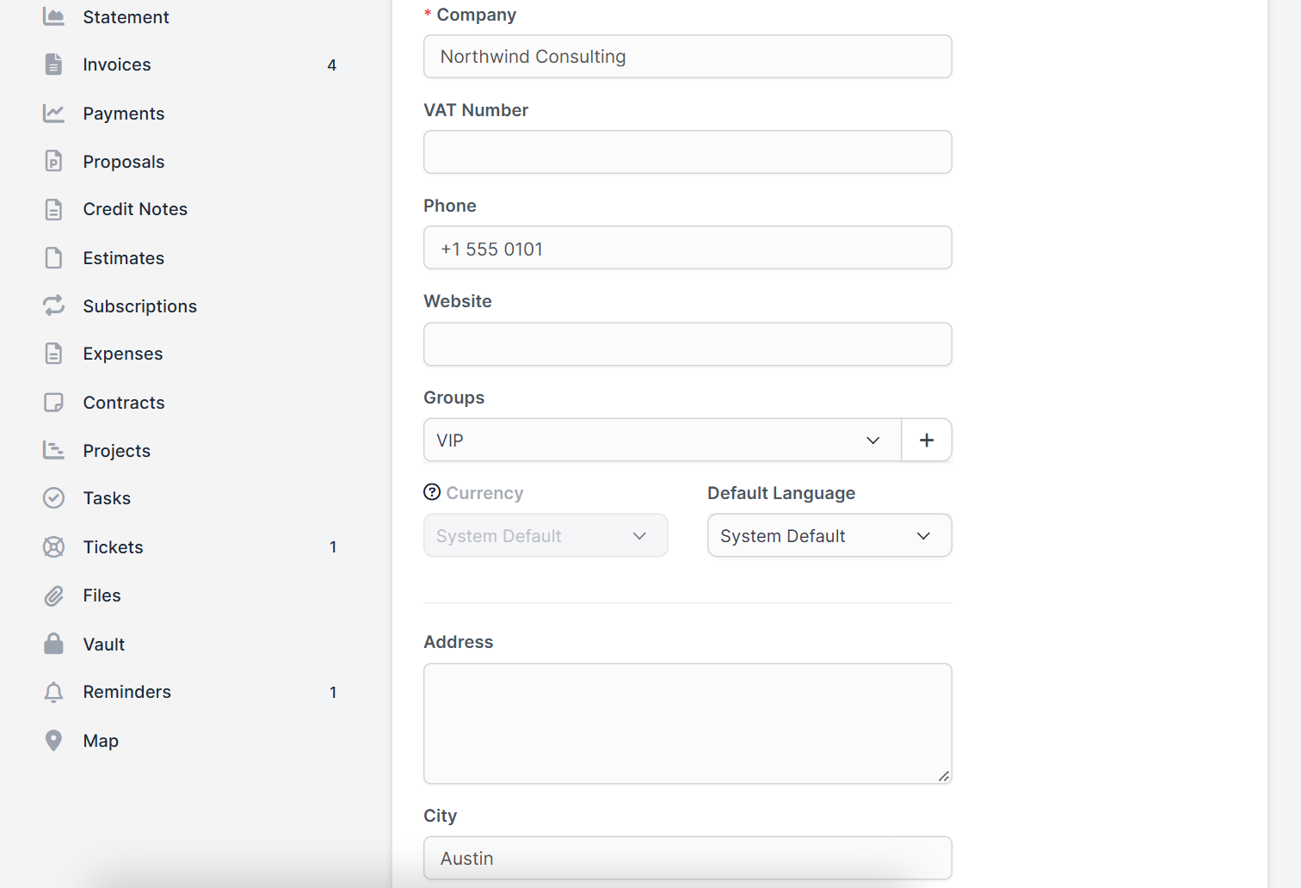The image size is (1301, 888).
Task: Add a new group with plus button
Action: coord(927,440)
